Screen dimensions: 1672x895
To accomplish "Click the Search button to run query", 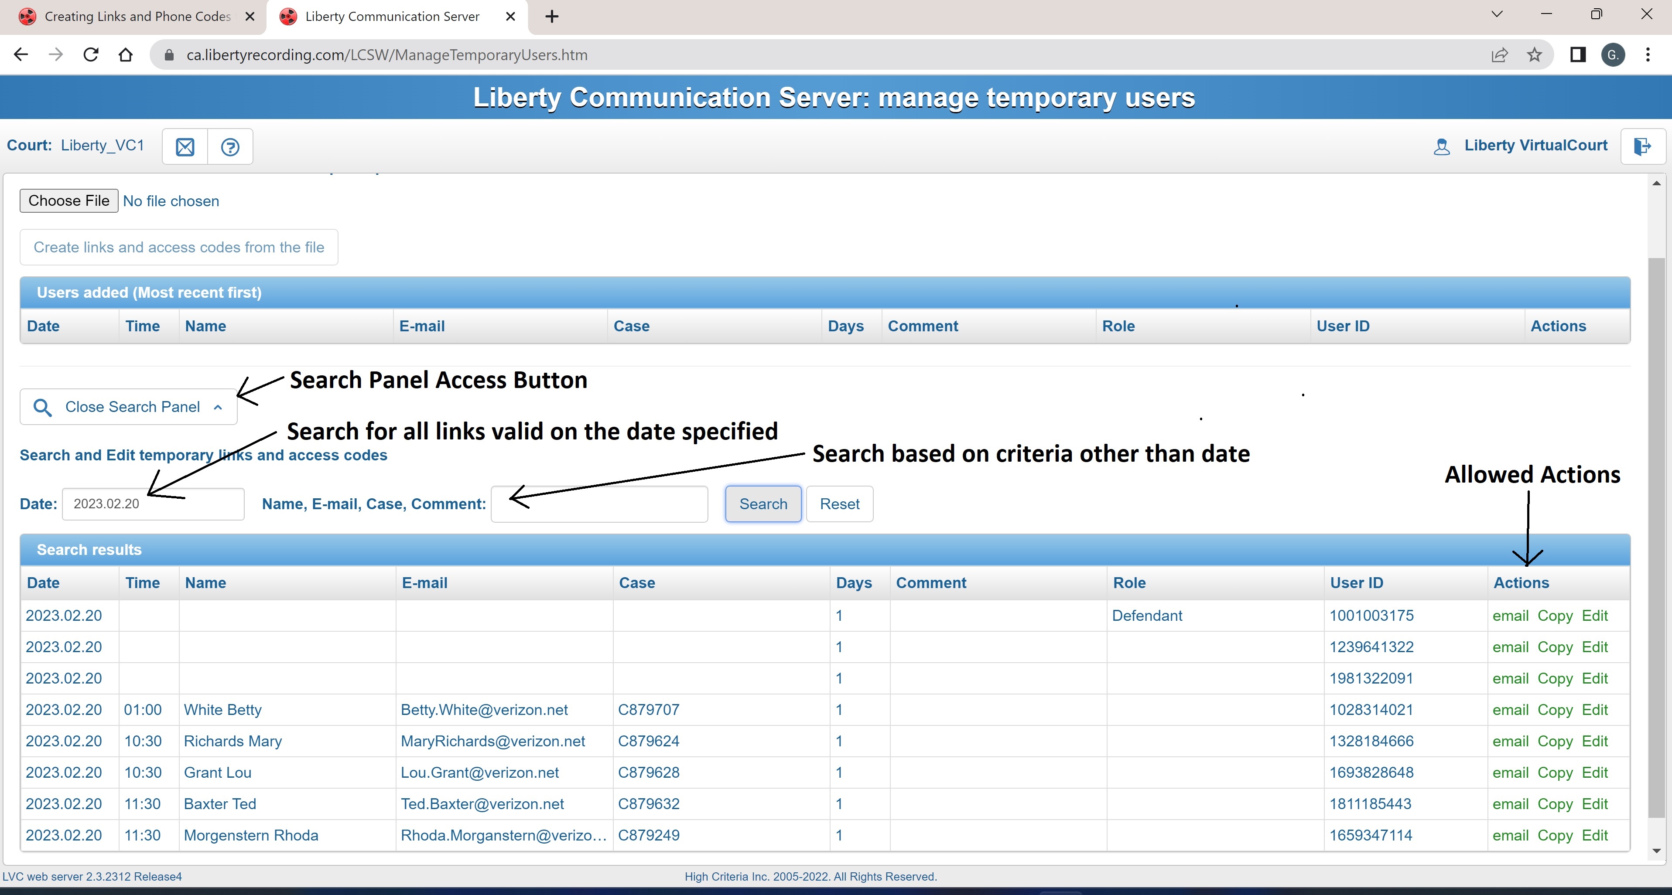I will pos(763,504).
